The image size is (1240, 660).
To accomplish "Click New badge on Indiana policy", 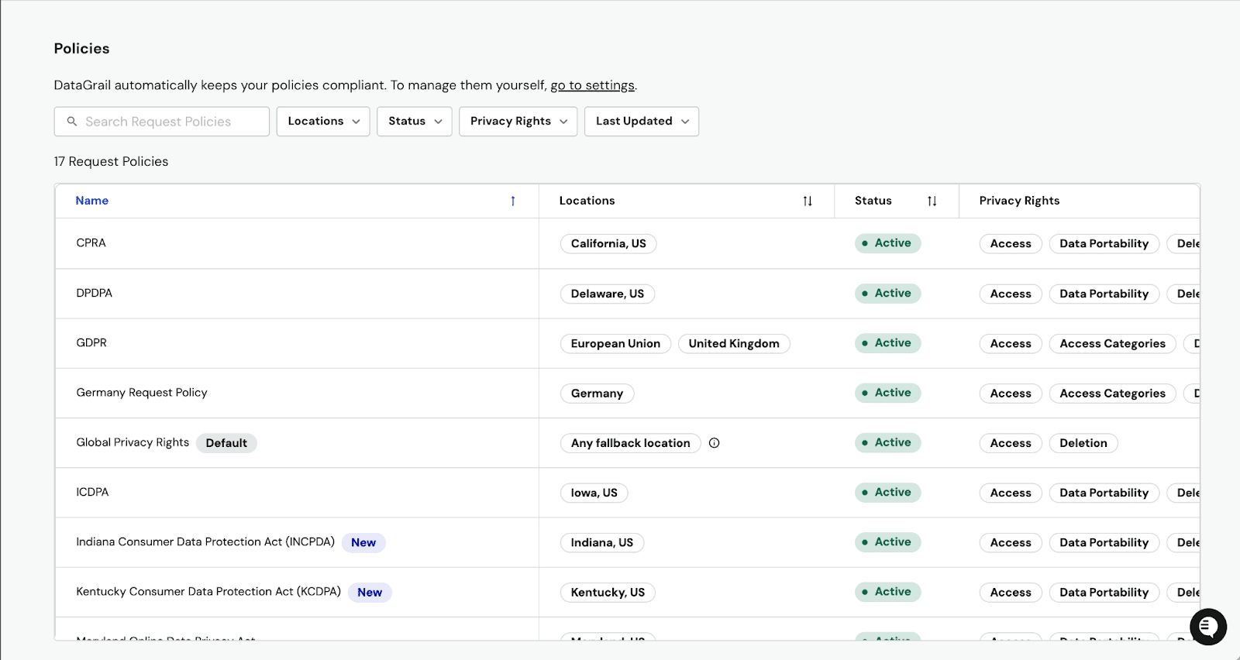I will (x=363, y=543).
